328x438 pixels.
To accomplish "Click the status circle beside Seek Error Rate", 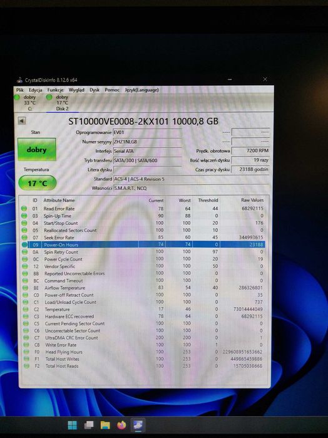I will (x=24, y=237).
